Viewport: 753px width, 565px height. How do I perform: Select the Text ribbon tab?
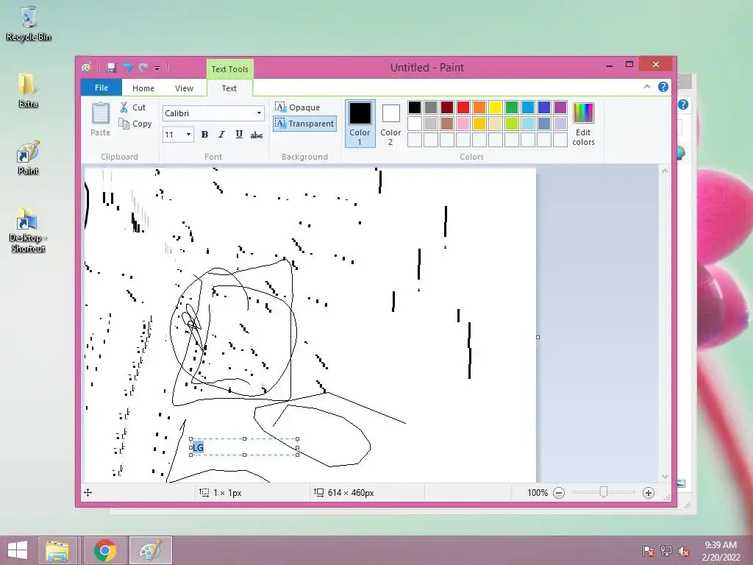[x=229, y=88]
